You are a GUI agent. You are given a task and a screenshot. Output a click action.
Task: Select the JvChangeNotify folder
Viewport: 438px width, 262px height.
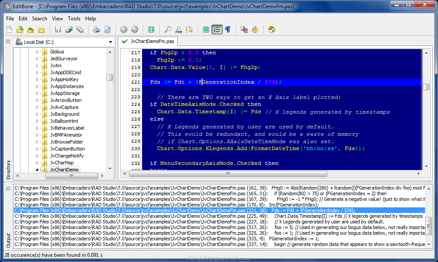[x=67, y=156]
